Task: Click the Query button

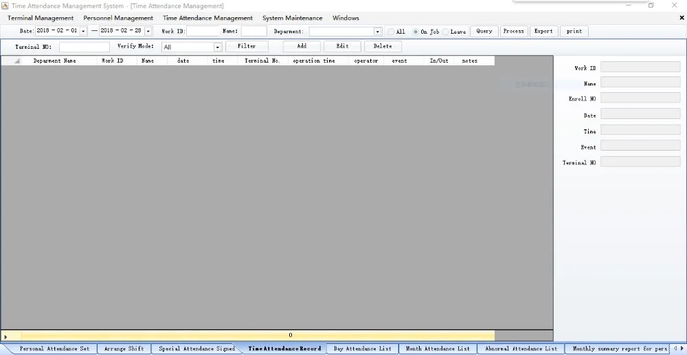Action: 484,31
